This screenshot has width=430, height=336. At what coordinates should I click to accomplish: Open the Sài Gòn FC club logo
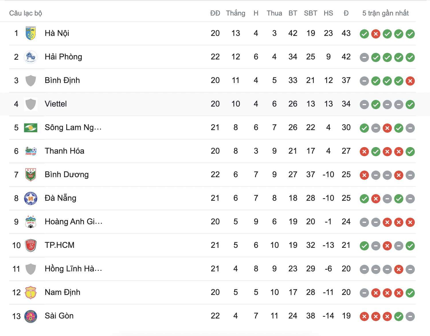pyautogui.click(x=31, y=316)
